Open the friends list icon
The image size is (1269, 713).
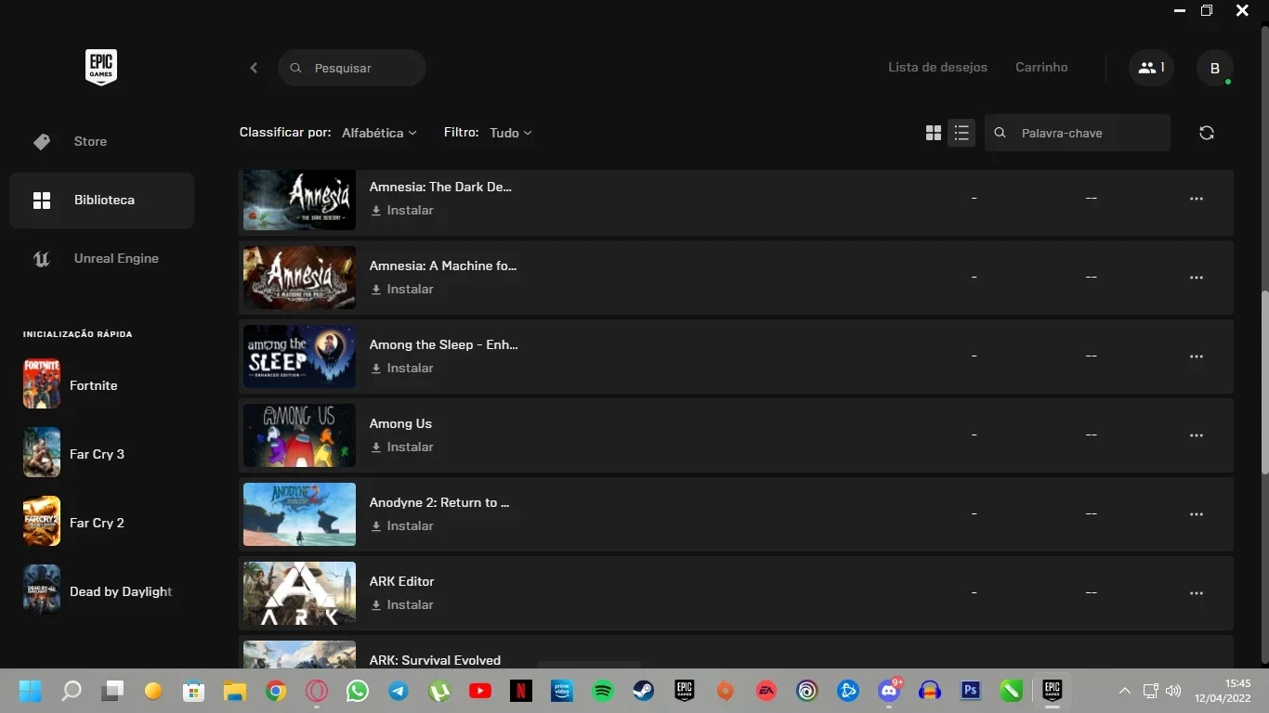[x=1151, y=68]
